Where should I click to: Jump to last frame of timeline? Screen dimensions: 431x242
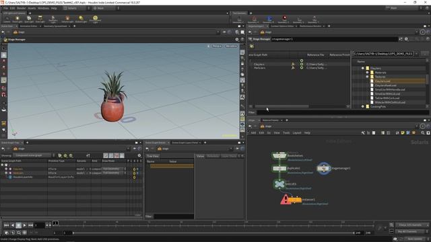(30, 225)
